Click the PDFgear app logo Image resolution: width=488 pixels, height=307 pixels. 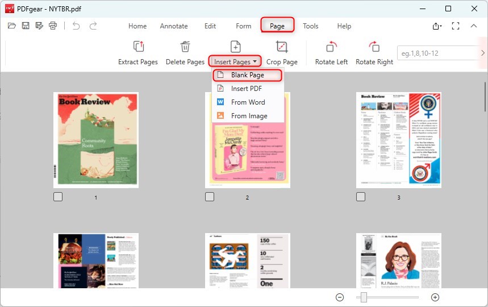tap(9, 9)
